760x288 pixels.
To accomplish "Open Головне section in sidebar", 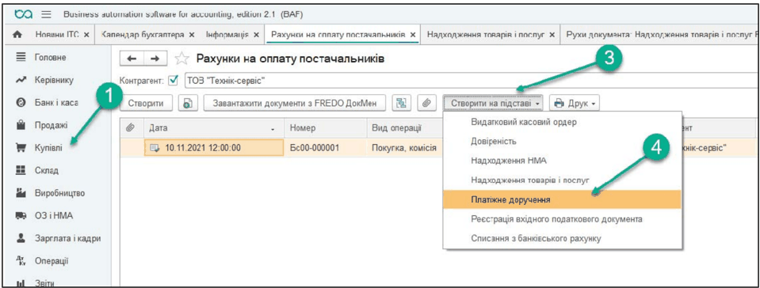I will (51, 58).
